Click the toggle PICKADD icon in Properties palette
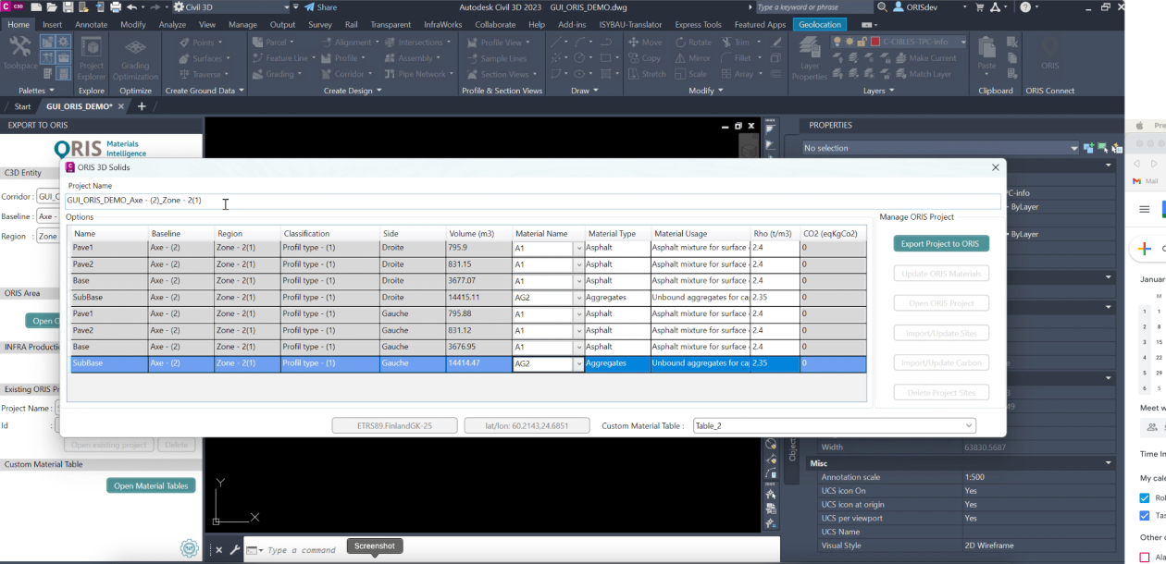This screenshot has width=1166, height=564. point(1089,148)
